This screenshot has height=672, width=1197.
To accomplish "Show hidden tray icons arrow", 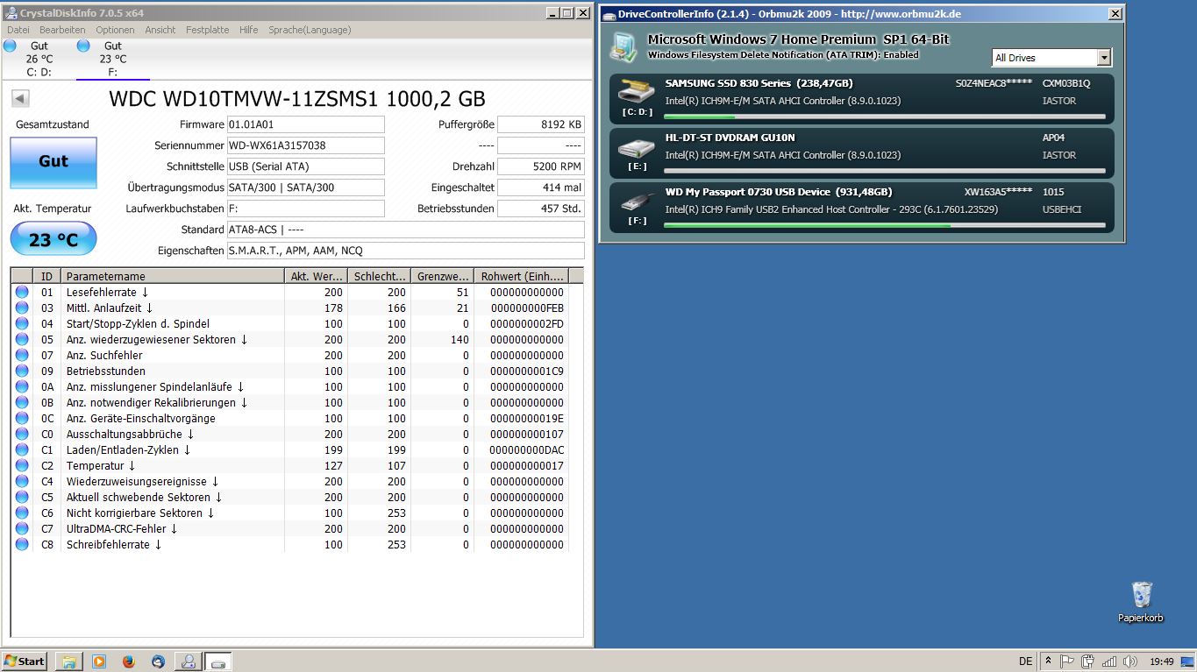I will (x=1049, y=661).
